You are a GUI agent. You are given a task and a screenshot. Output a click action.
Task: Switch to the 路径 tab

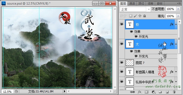pyautogui.click(x=141, y=4)
